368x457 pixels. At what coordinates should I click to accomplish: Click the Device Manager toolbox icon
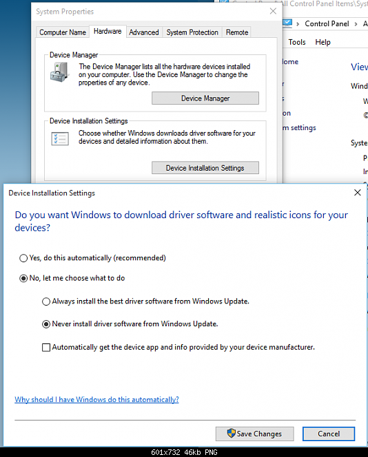tap(60, 73)
